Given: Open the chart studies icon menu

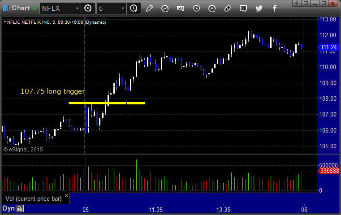Looking at the screenshot, I should pos(165,9).
